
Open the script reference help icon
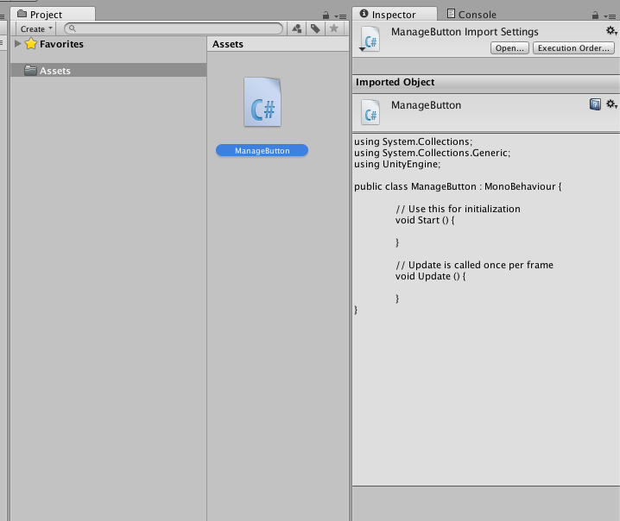(x=595, y=104)
